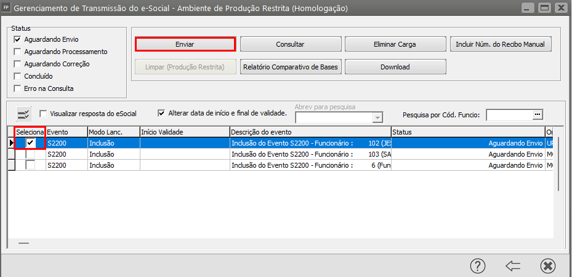Screen dimensions: 572x277
Task: Click Descrição do evento column header
Action: [x=310, y=132]
